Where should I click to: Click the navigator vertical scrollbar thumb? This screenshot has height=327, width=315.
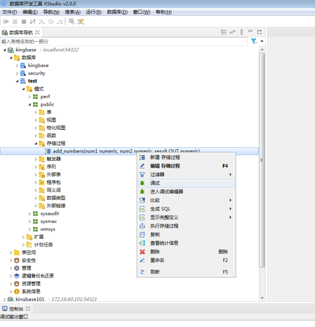tap(262, 160)
